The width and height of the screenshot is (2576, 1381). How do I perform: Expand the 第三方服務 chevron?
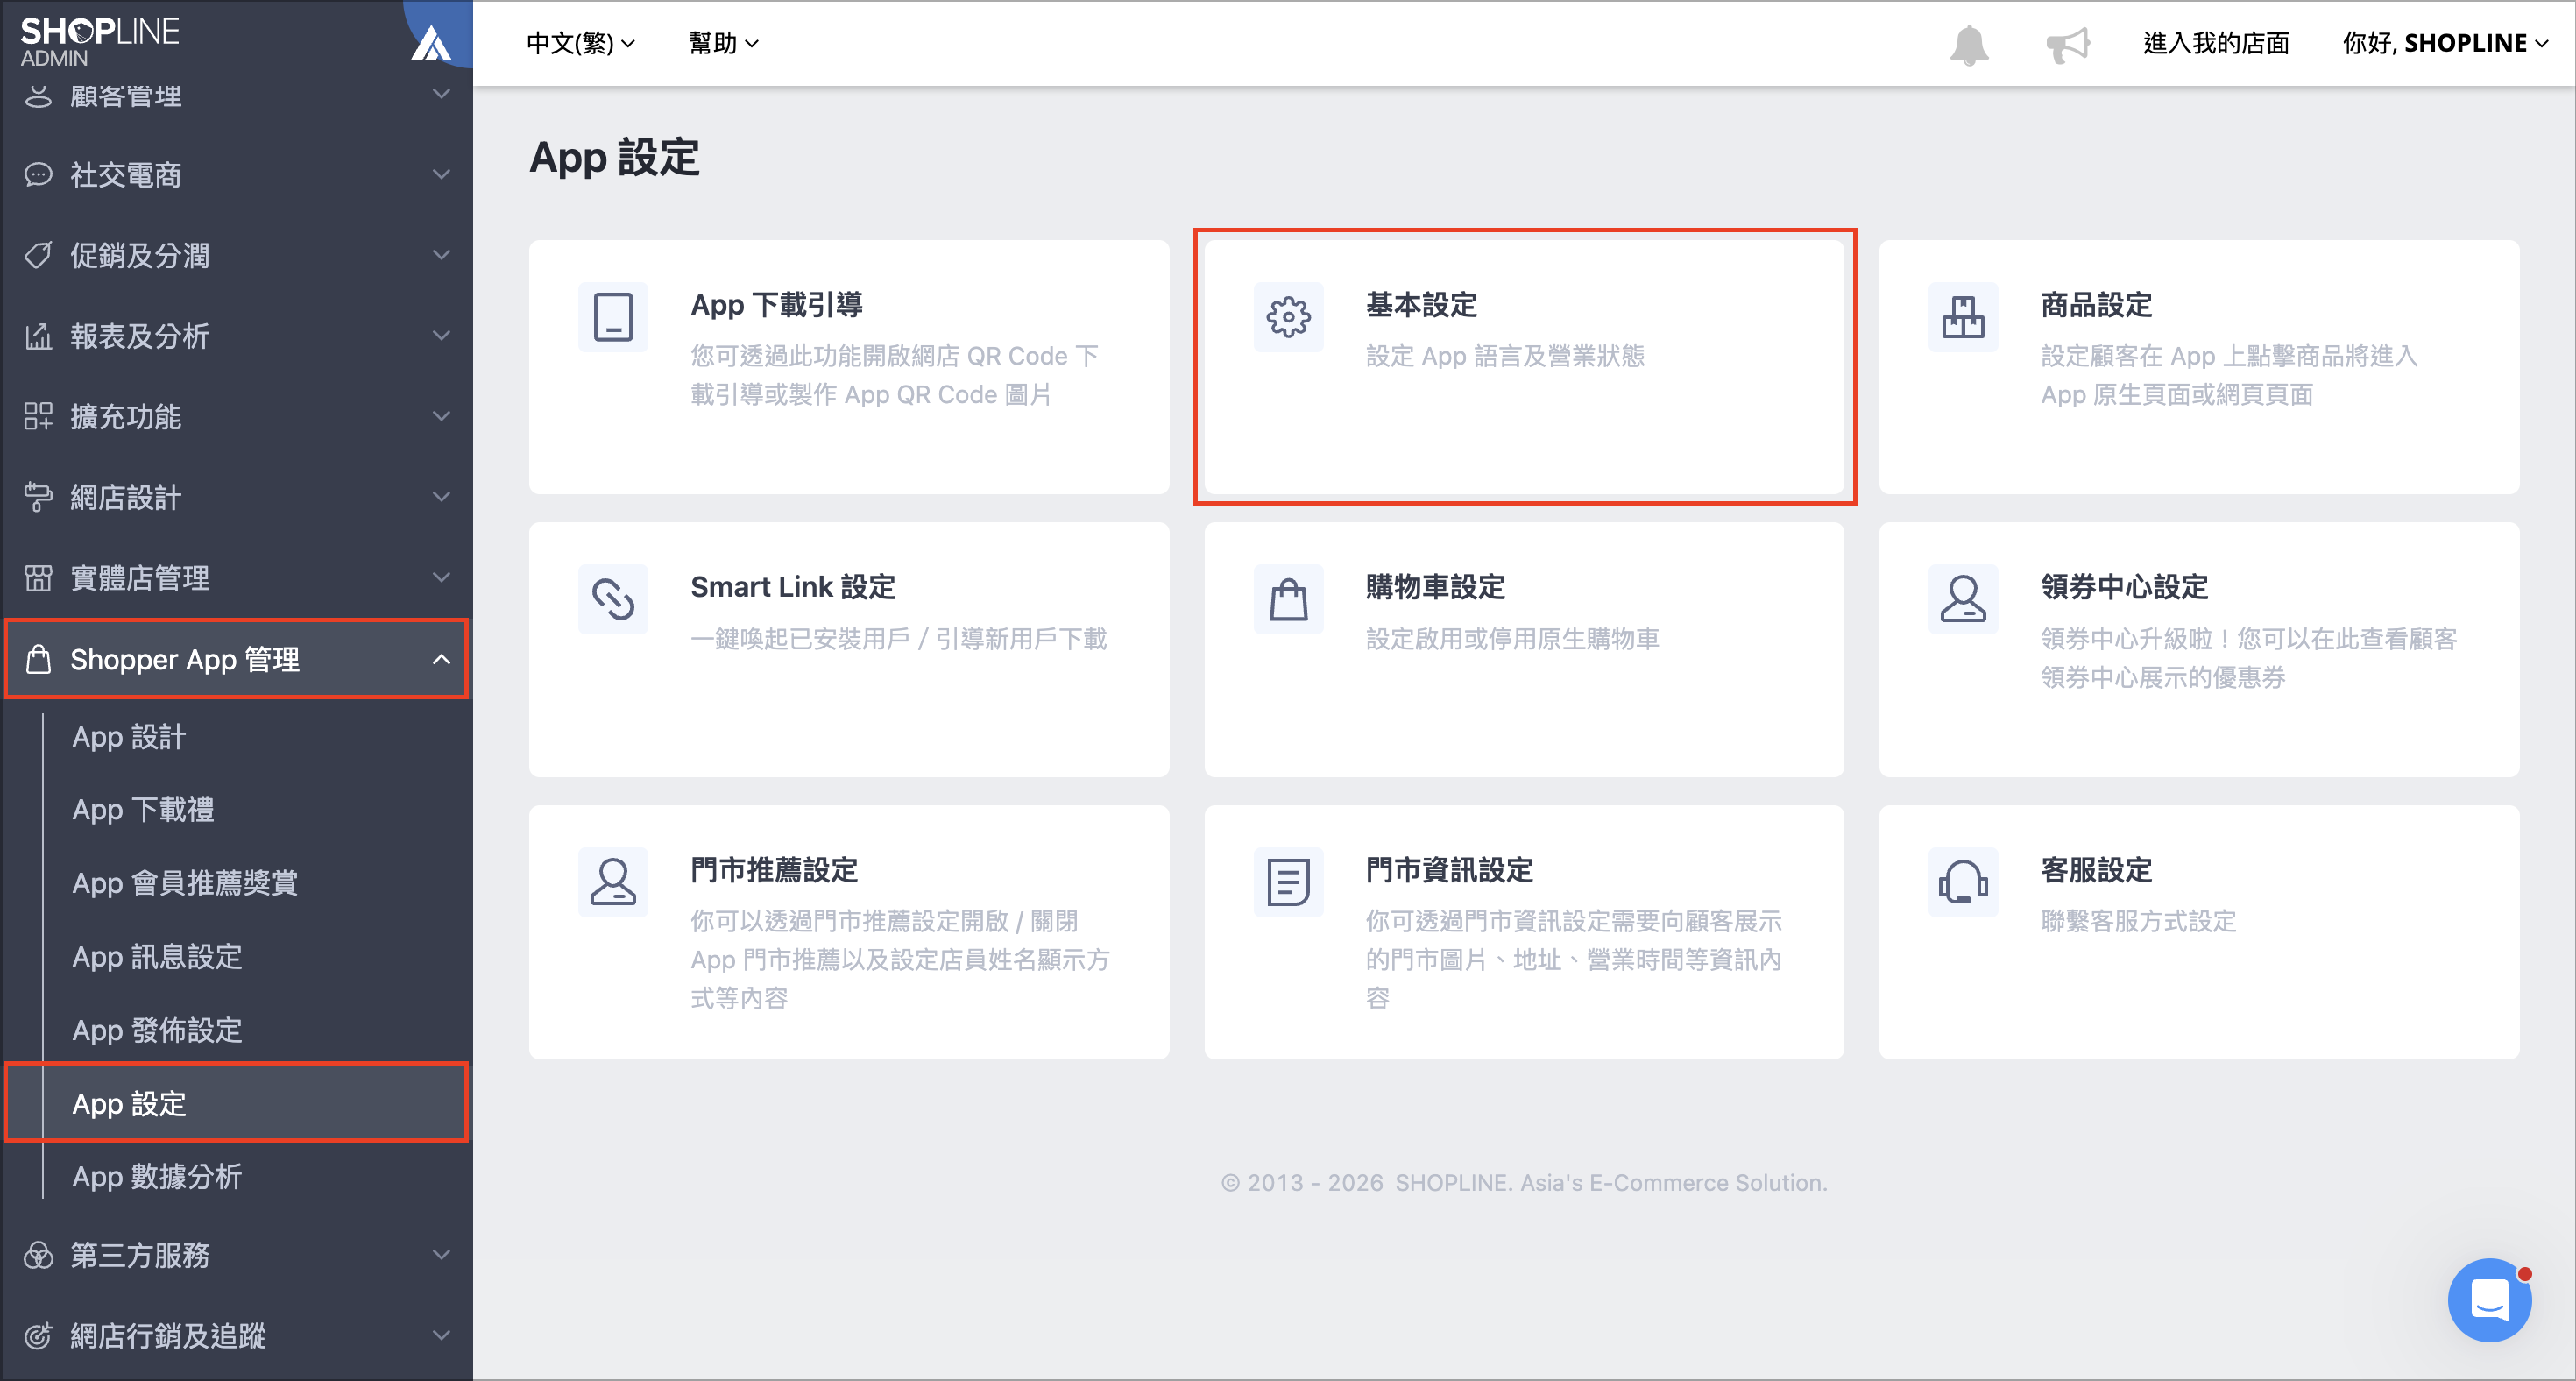tap(441, 1255)
